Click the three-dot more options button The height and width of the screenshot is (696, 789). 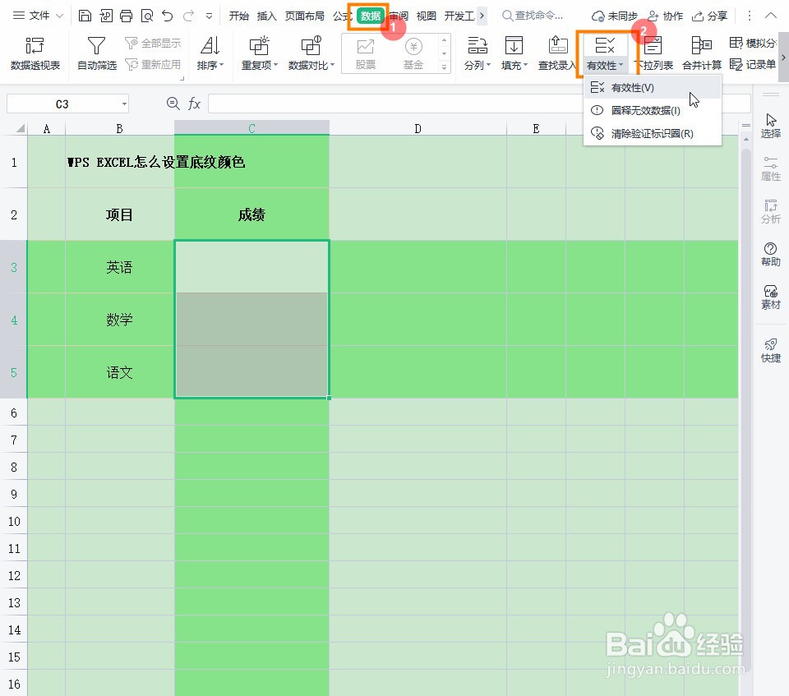(749, 16)
